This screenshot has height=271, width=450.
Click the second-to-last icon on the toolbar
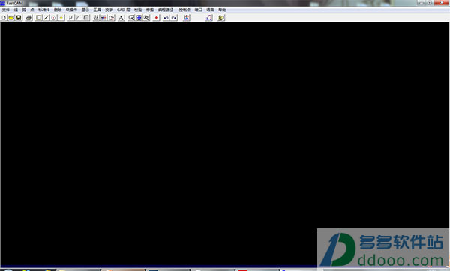[x=209, y=18]
